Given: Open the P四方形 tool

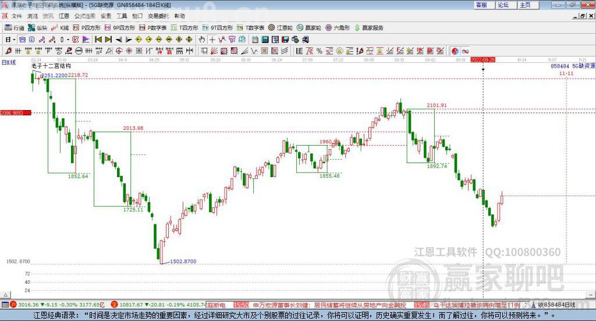Looking at the screenshot, I should 86,28.
